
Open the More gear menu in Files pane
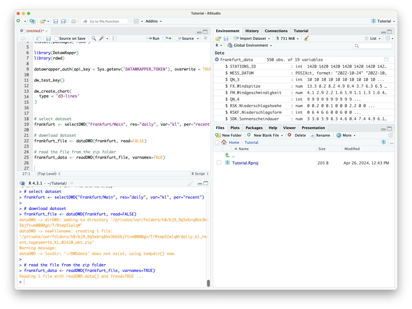[x=346, y=135]
